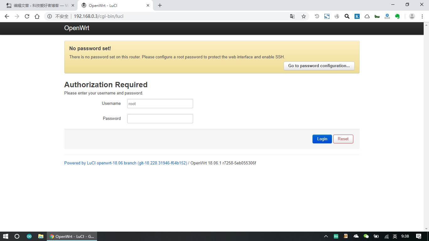429x241 pixels.
Task: Open the Chrome profile avatar
Action: pyautogui.click(x=412, y=16)
